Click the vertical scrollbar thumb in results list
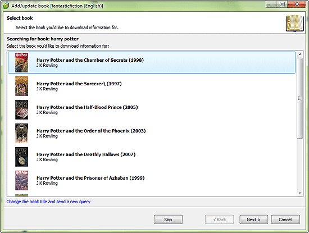This screenshot has height=233, width=309. [x=300, y=98]
